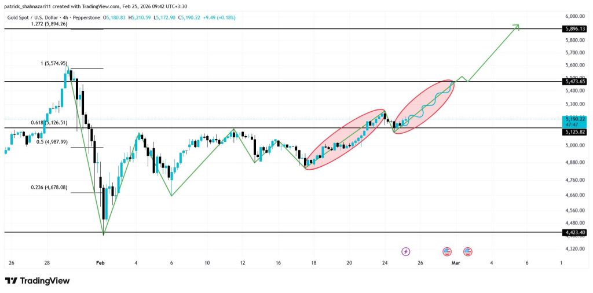Viewport: 593px width, 293px height.
Task: Select the green projection arrow head
Action: click(x=516, y=27)
